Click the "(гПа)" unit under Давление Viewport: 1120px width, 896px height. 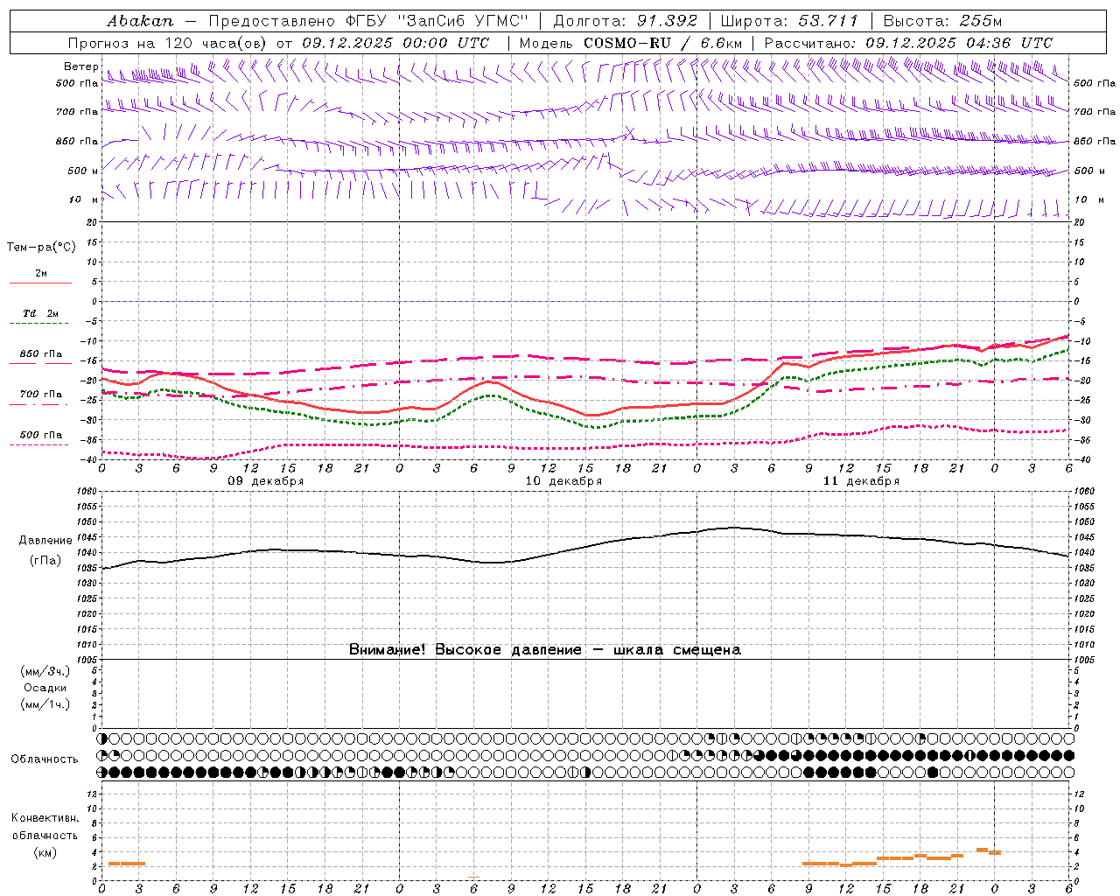click(x=45, y=561)
